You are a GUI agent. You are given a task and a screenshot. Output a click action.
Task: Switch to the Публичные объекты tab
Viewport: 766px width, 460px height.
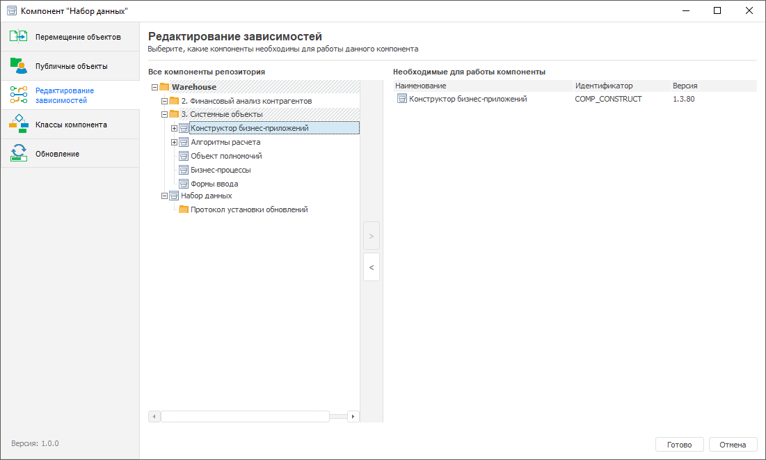click(71, 66)
